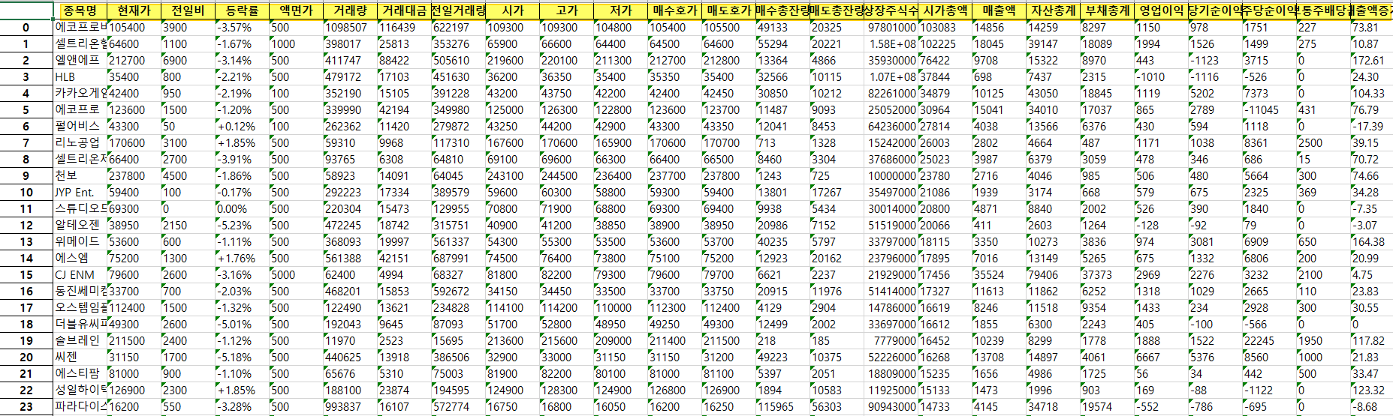Select the 172.61 sales growth cell
Viewport: 1393px width, 416px height.
click(x=1372, y=61)
